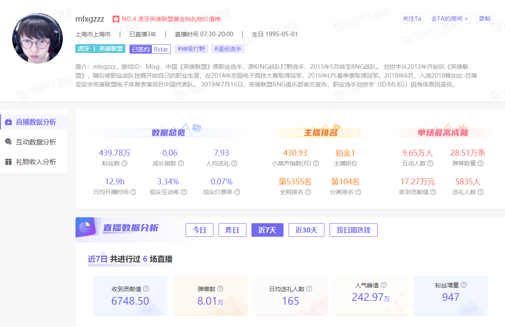Select the 近30天 time range
The height and width of the screenshot is (327, 505).
coord(306,230)
